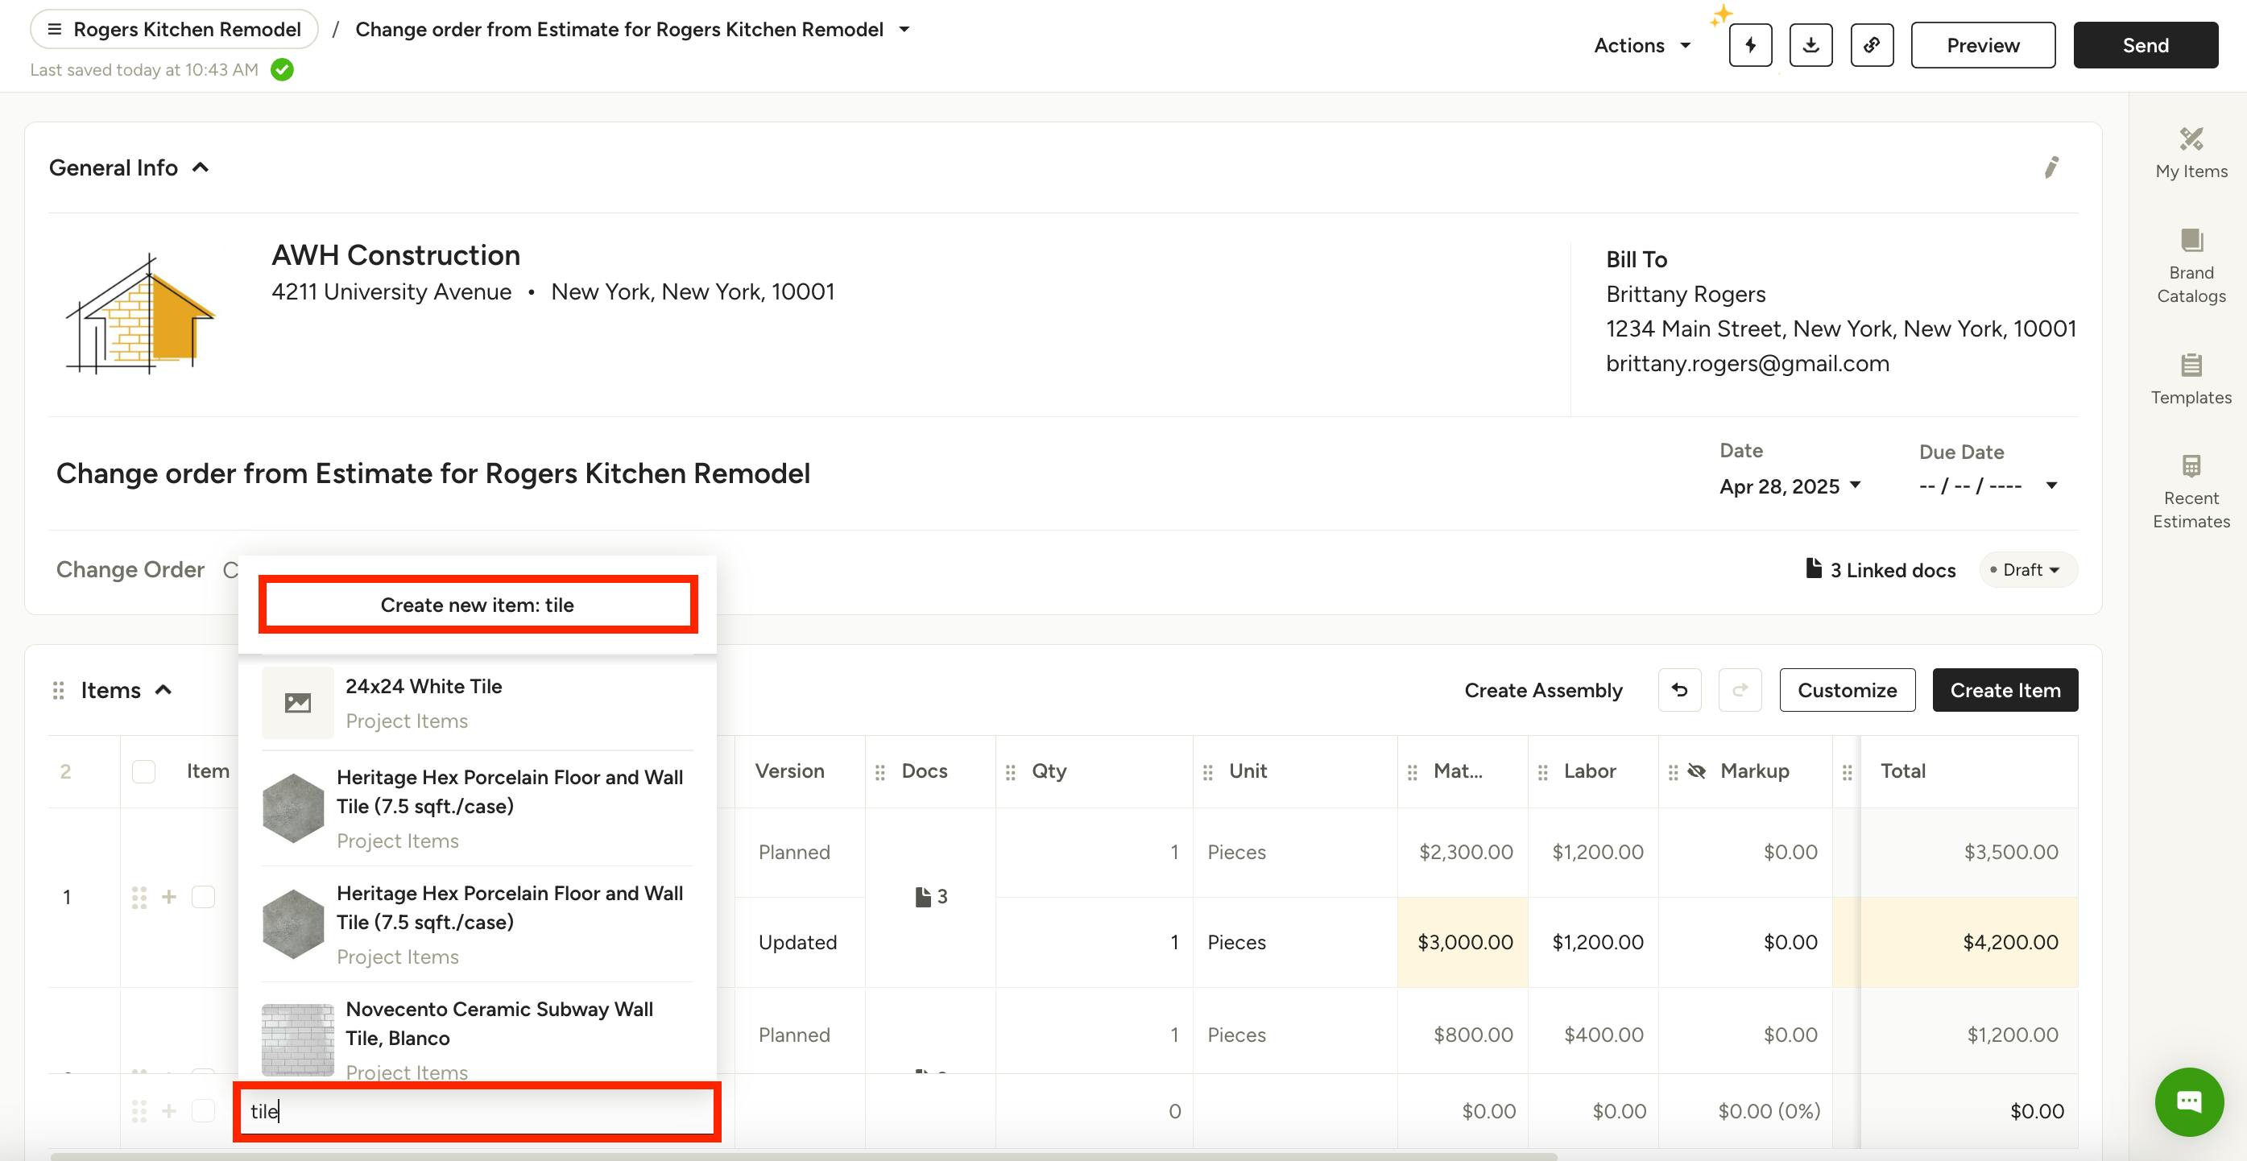Open the green chat support bubble
The height and width of the screenshot is (1161, 2247).
(2188, 1101)
